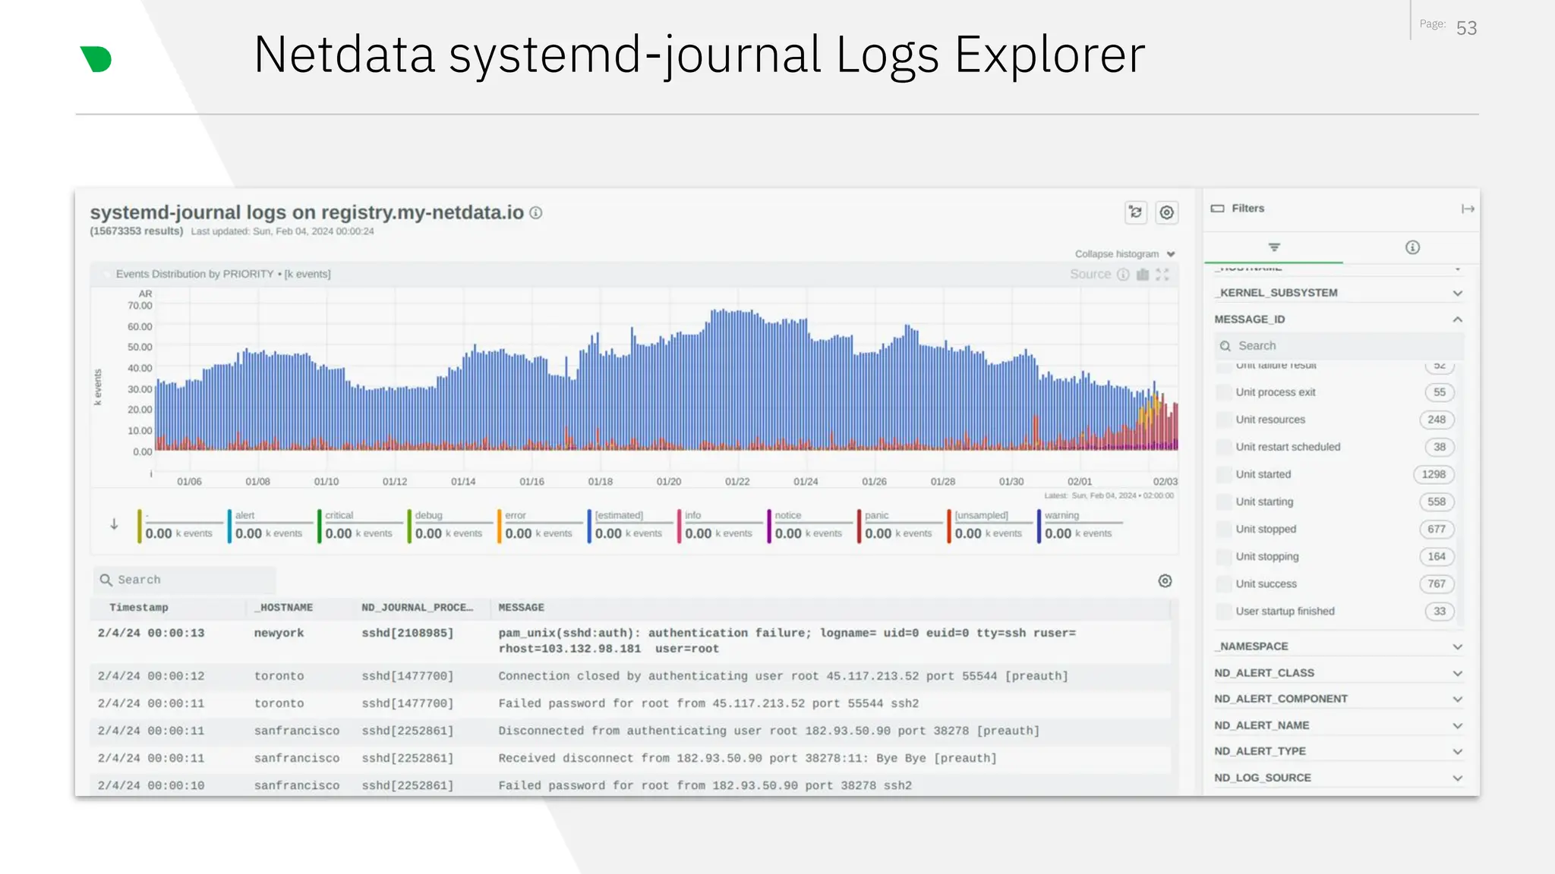Open the newyork sshd[2108985] log row
Screen dimensions: 1555x874
pyautogui.click(x=630, y=641)
